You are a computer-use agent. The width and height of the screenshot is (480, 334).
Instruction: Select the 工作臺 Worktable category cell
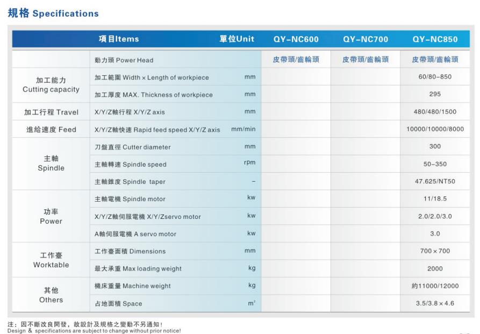pos(51,260)
